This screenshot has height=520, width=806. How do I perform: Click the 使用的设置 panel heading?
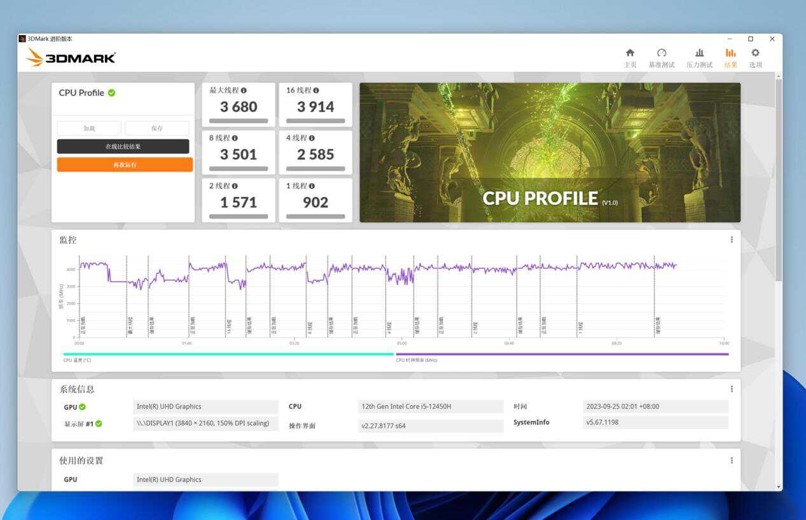tap(81, 460)
